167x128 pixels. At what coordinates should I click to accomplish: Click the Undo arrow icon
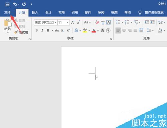click(x=15, y=4)
